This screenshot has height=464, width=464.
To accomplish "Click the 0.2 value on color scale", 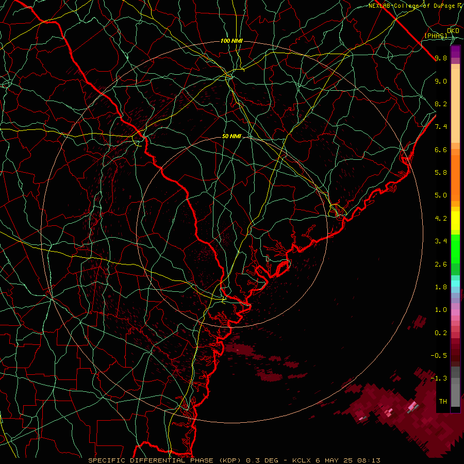I will coord(441,333).
